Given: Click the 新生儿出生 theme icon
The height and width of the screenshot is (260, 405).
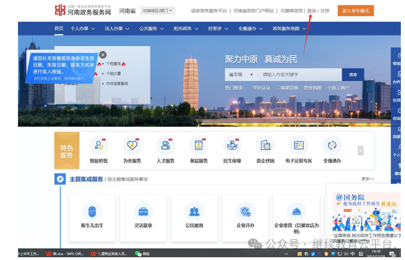Looking at the screenshot, I should [x=92, y=212].
